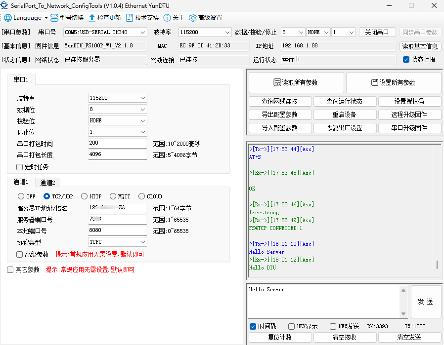Expand the 校验位 NONE dropdown in 串口1
Screen dimensions: 444x345
click(x=117, y=121)
